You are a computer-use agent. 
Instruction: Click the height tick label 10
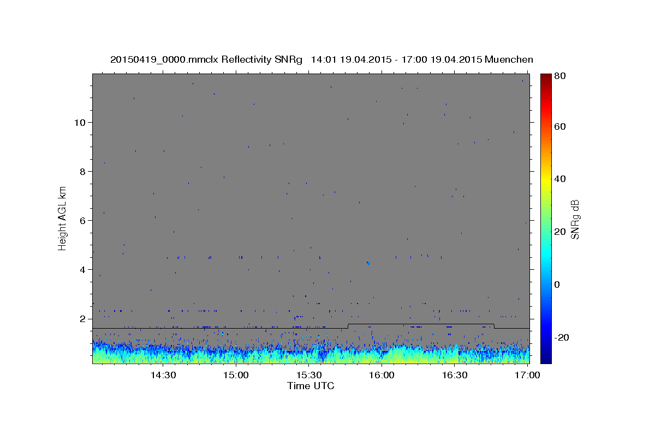click(x=81, y=122)
